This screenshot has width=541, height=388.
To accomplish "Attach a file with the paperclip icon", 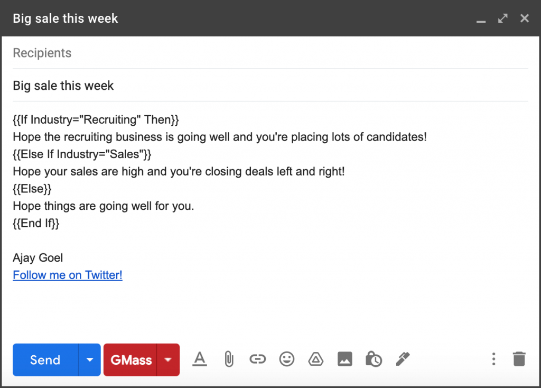I will tap(228, 359).
